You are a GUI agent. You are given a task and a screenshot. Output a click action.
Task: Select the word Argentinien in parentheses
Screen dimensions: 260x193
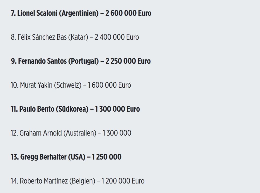coord(79,13)
